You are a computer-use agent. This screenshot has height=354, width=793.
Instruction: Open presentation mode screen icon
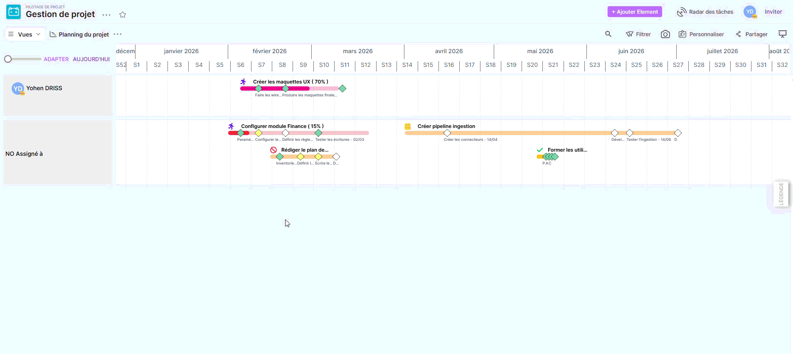click(782, 34)
